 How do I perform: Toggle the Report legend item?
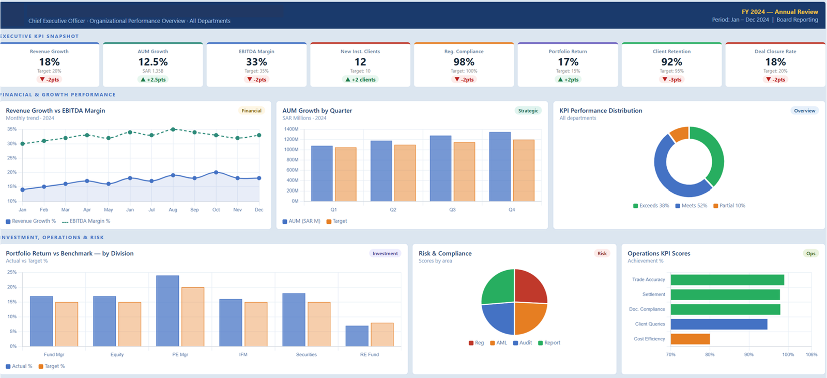click(x=549, y=343)
